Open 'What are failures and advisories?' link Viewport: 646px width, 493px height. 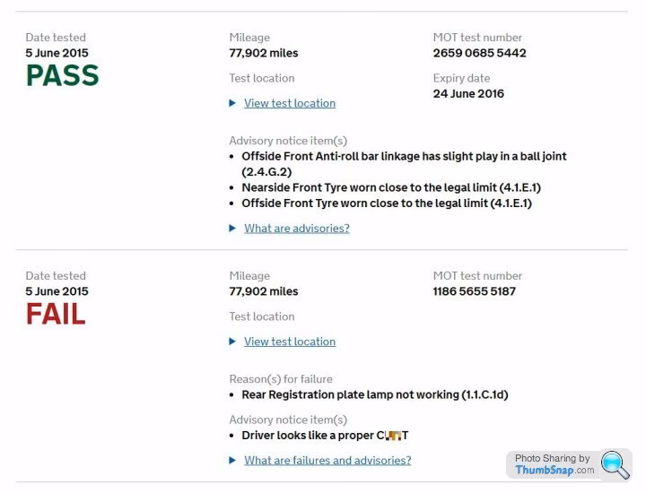(327, 461)
